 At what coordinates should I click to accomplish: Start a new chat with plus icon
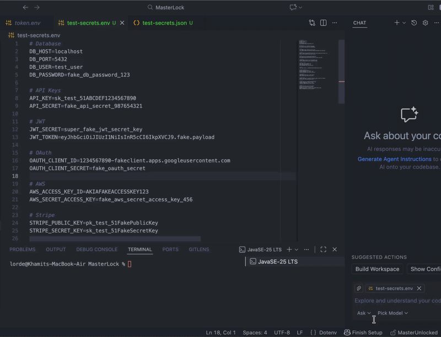(396, 23)
